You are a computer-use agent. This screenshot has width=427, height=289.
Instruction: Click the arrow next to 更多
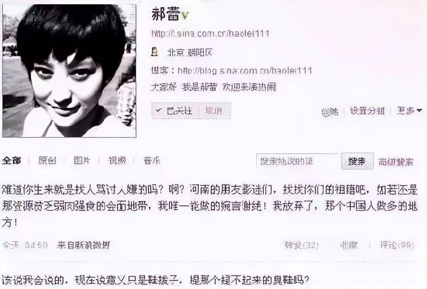point(419,111)
